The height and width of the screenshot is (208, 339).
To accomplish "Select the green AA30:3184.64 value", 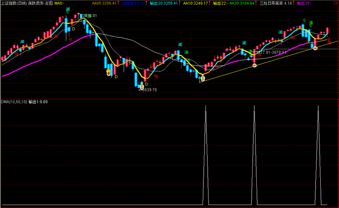I will click(x=242, y=3).
